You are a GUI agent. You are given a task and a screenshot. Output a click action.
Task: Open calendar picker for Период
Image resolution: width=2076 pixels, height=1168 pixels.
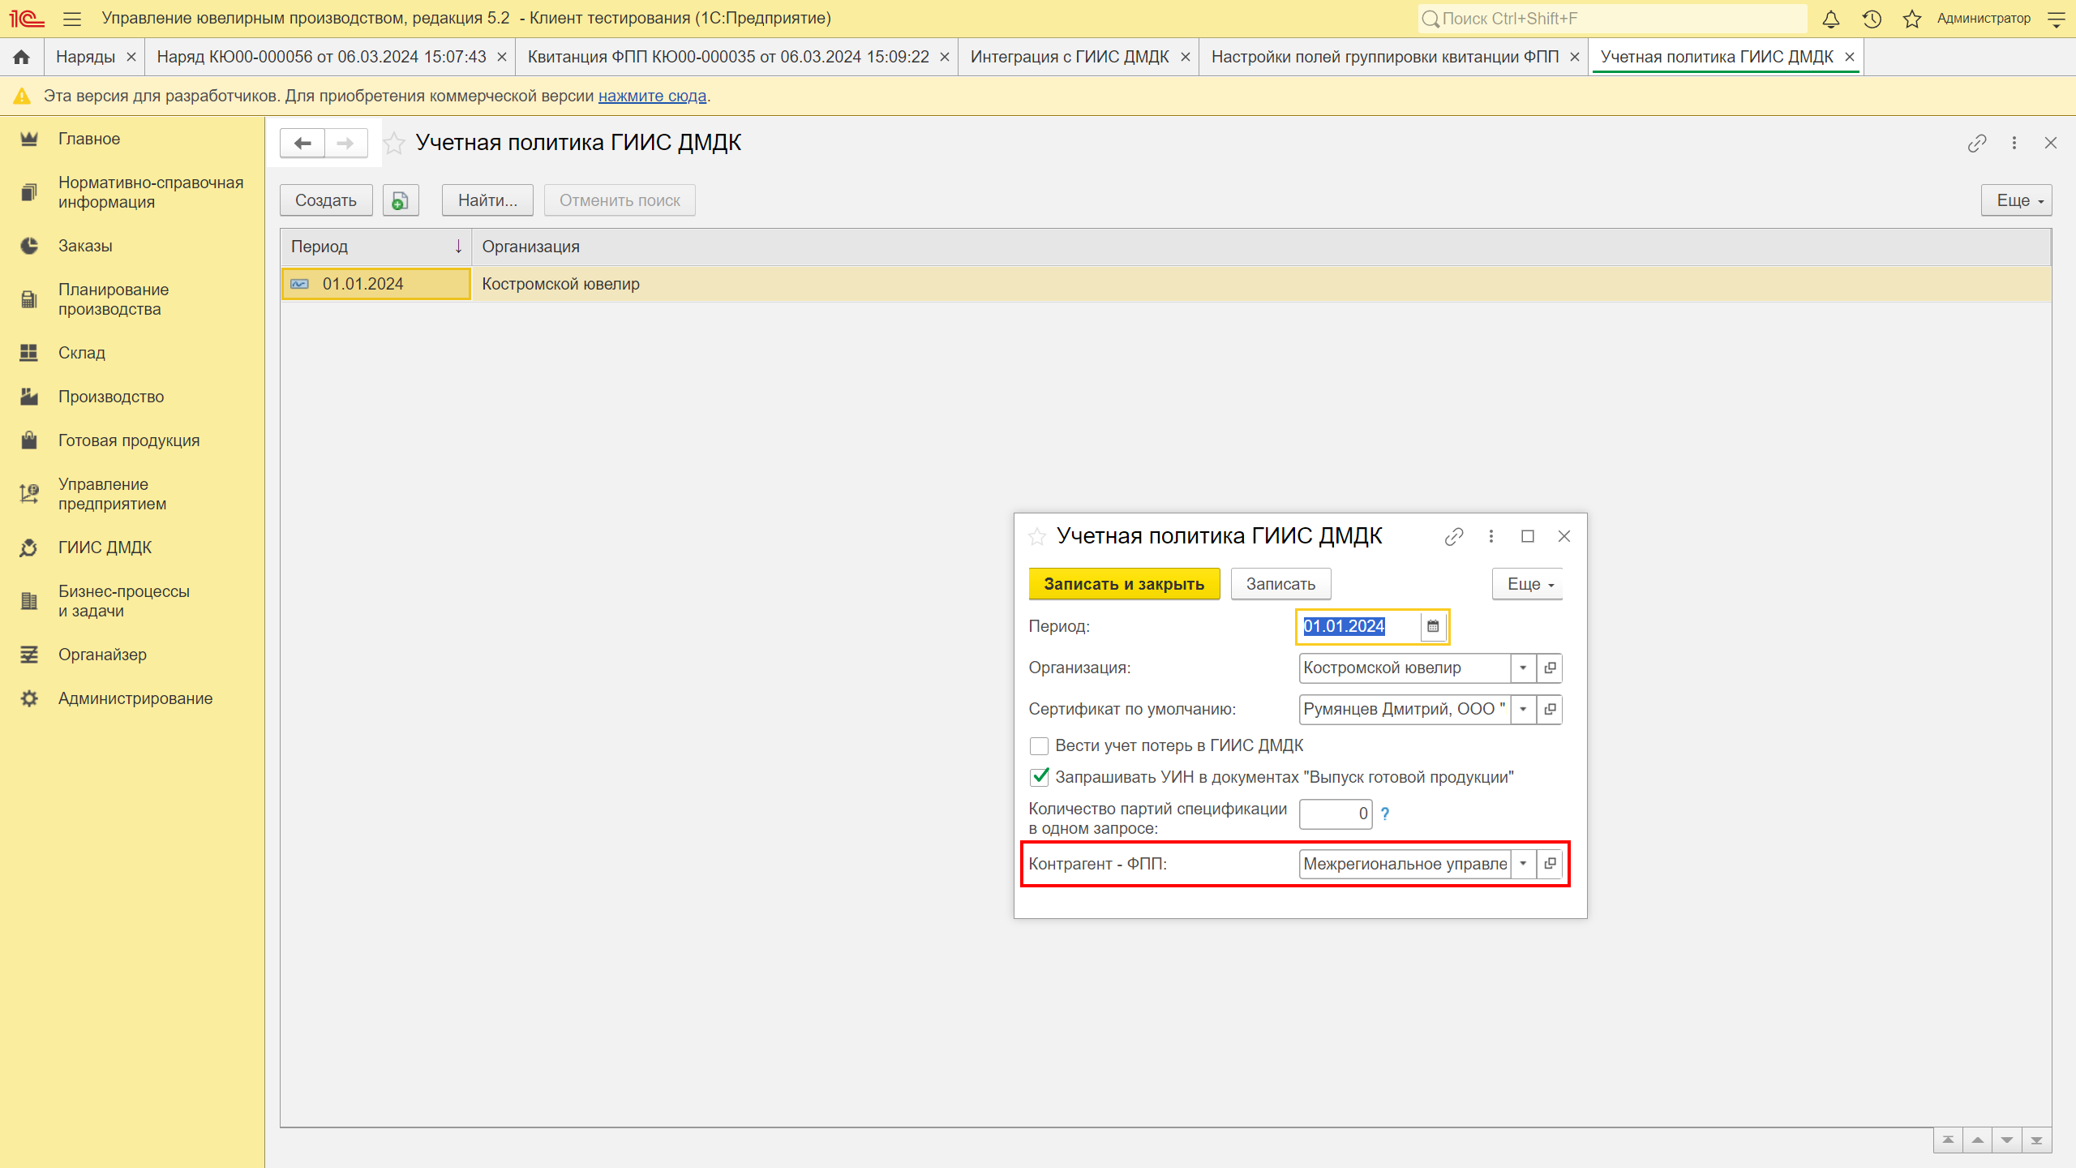pyautogui.click(x=1433, y=626)
